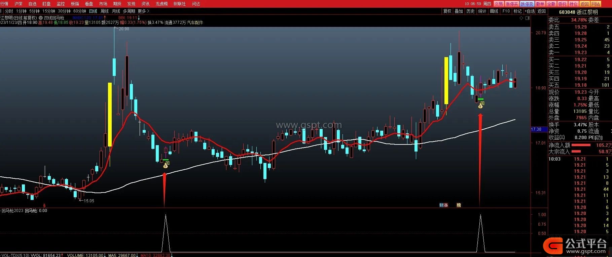
Task: Switch chart to 30分钟 period
Action: pos(64,11)
